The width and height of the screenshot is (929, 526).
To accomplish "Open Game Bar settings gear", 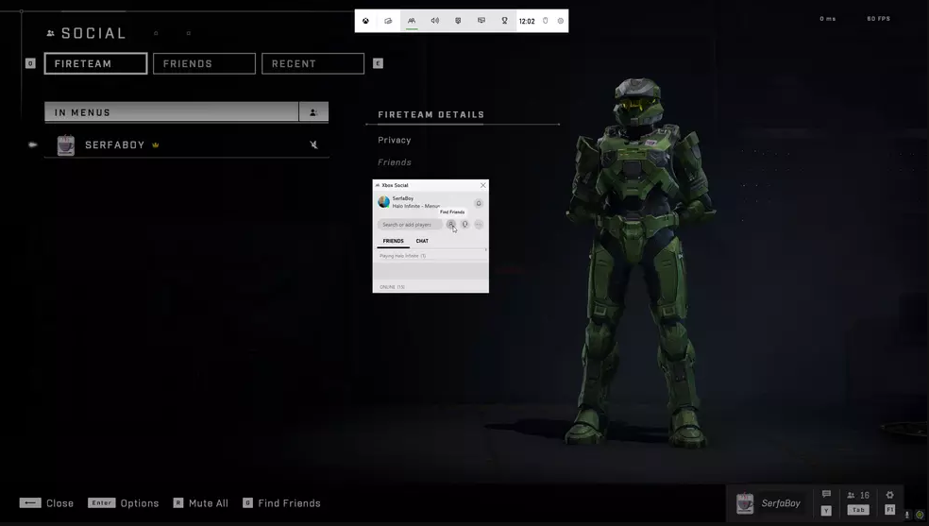I will click(561, 21).
